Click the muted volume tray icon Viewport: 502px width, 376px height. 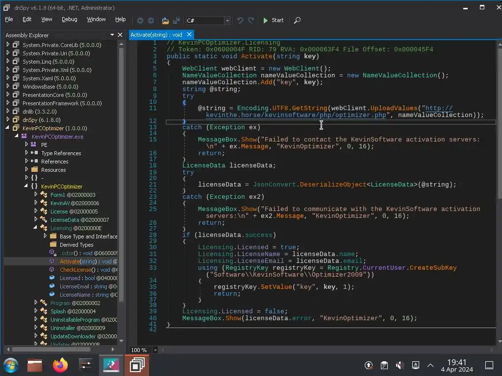pos(400,365)
